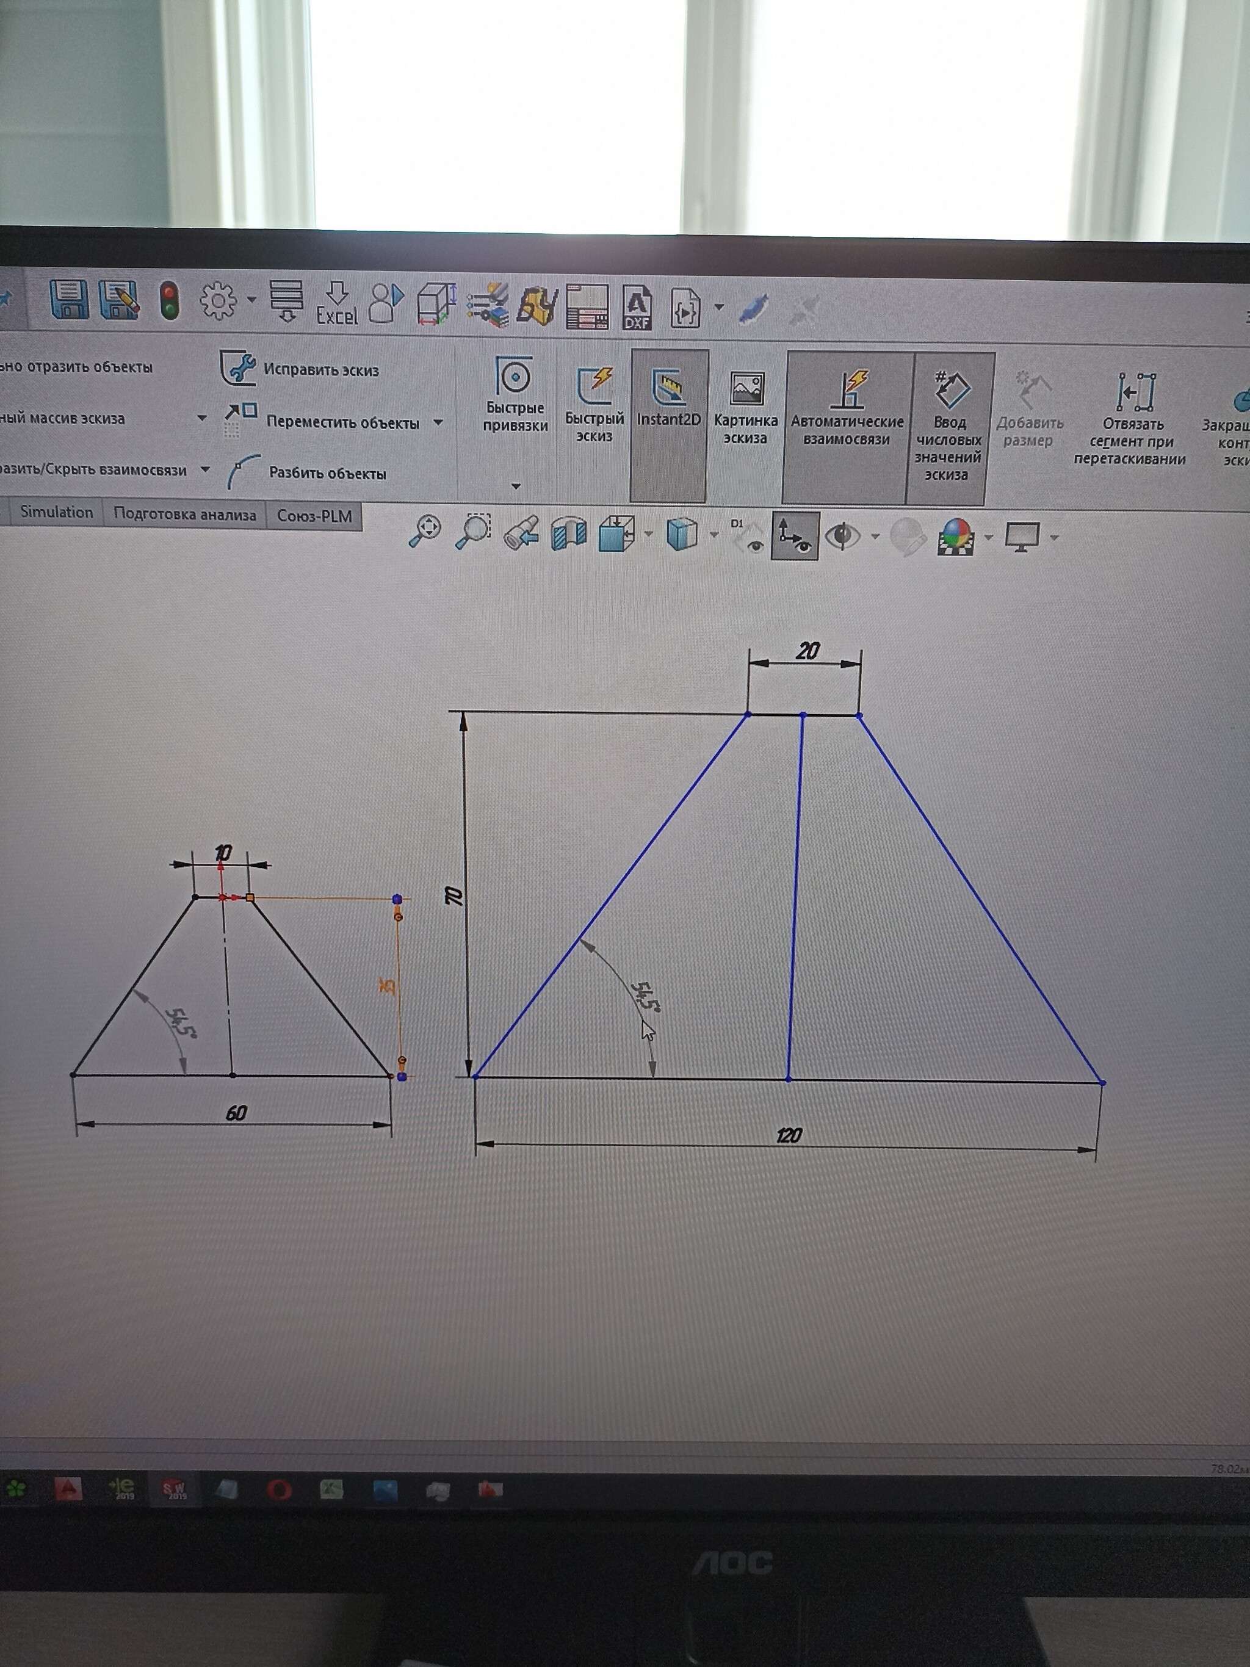The height and width of the screenshot is (1667, 1250).
Task: Click Quick Snaps (Быстрые привязки)
Action: 515,395
